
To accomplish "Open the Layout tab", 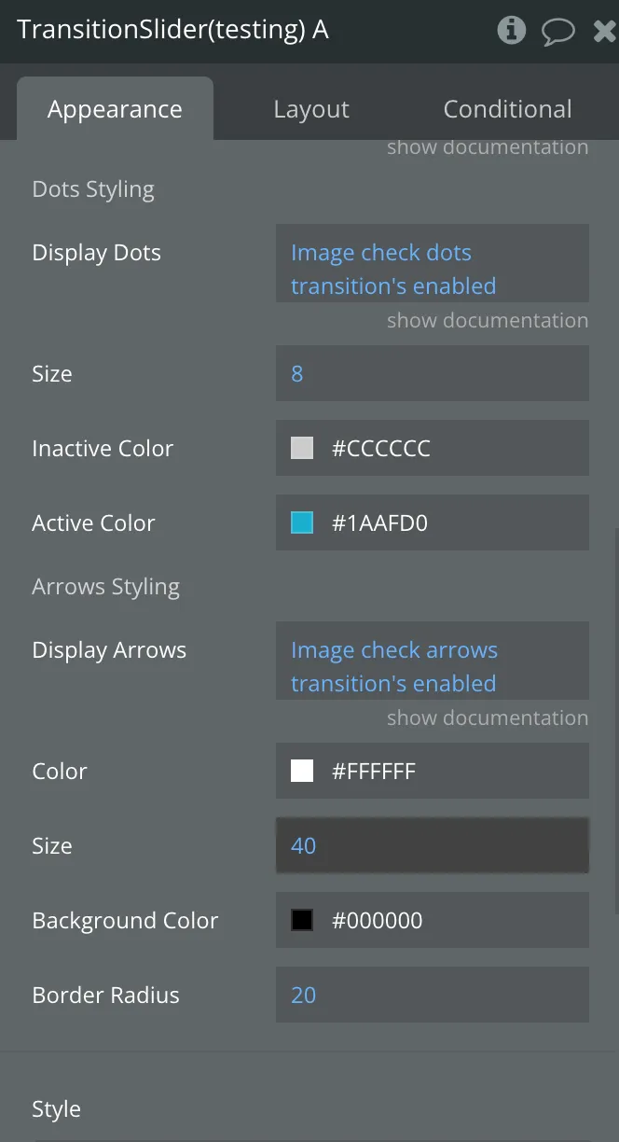I will [310, 109].
